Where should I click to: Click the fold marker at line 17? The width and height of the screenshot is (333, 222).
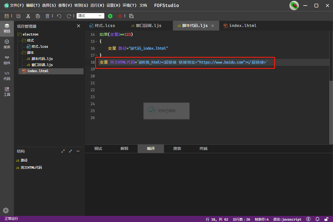[96, 55]
